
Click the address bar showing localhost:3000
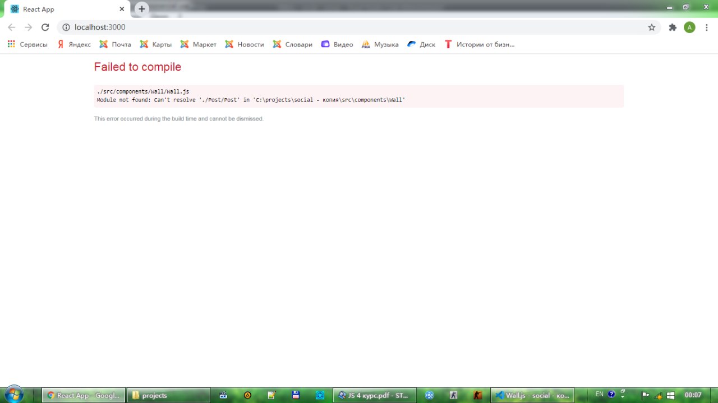359,27
